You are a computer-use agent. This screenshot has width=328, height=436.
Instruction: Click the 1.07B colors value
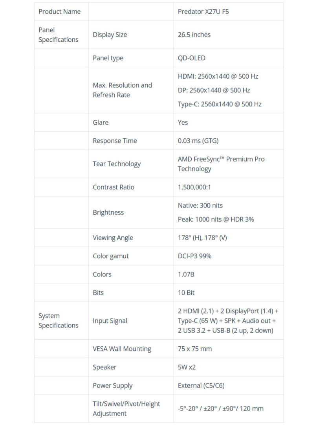[186, 274]
